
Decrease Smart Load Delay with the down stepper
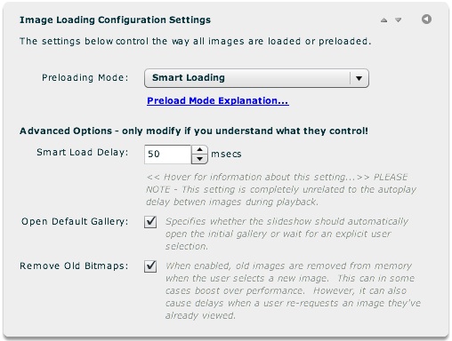click(x=199, y=159)
